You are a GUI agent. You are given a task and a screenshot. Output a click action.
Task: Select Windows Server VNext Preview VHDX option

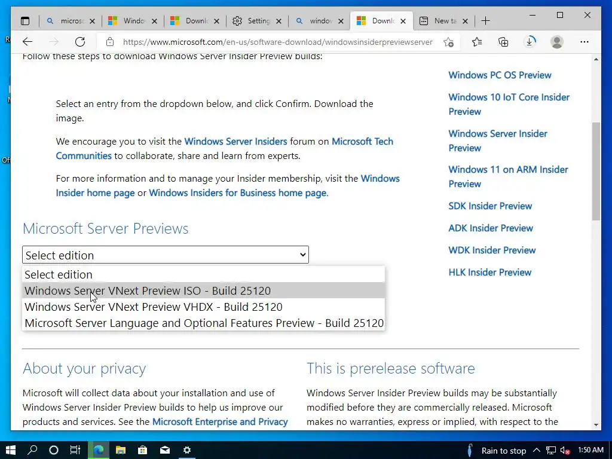pos(203,307)
